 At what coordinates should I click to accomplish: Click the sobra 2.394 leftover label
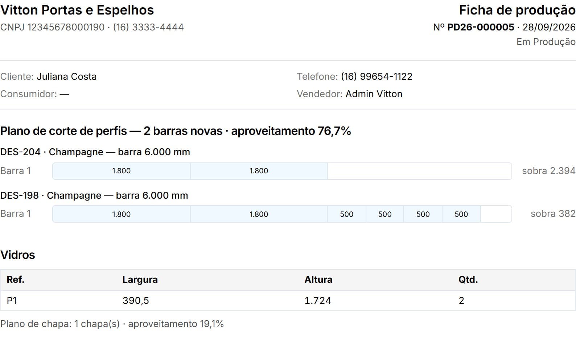548,171
